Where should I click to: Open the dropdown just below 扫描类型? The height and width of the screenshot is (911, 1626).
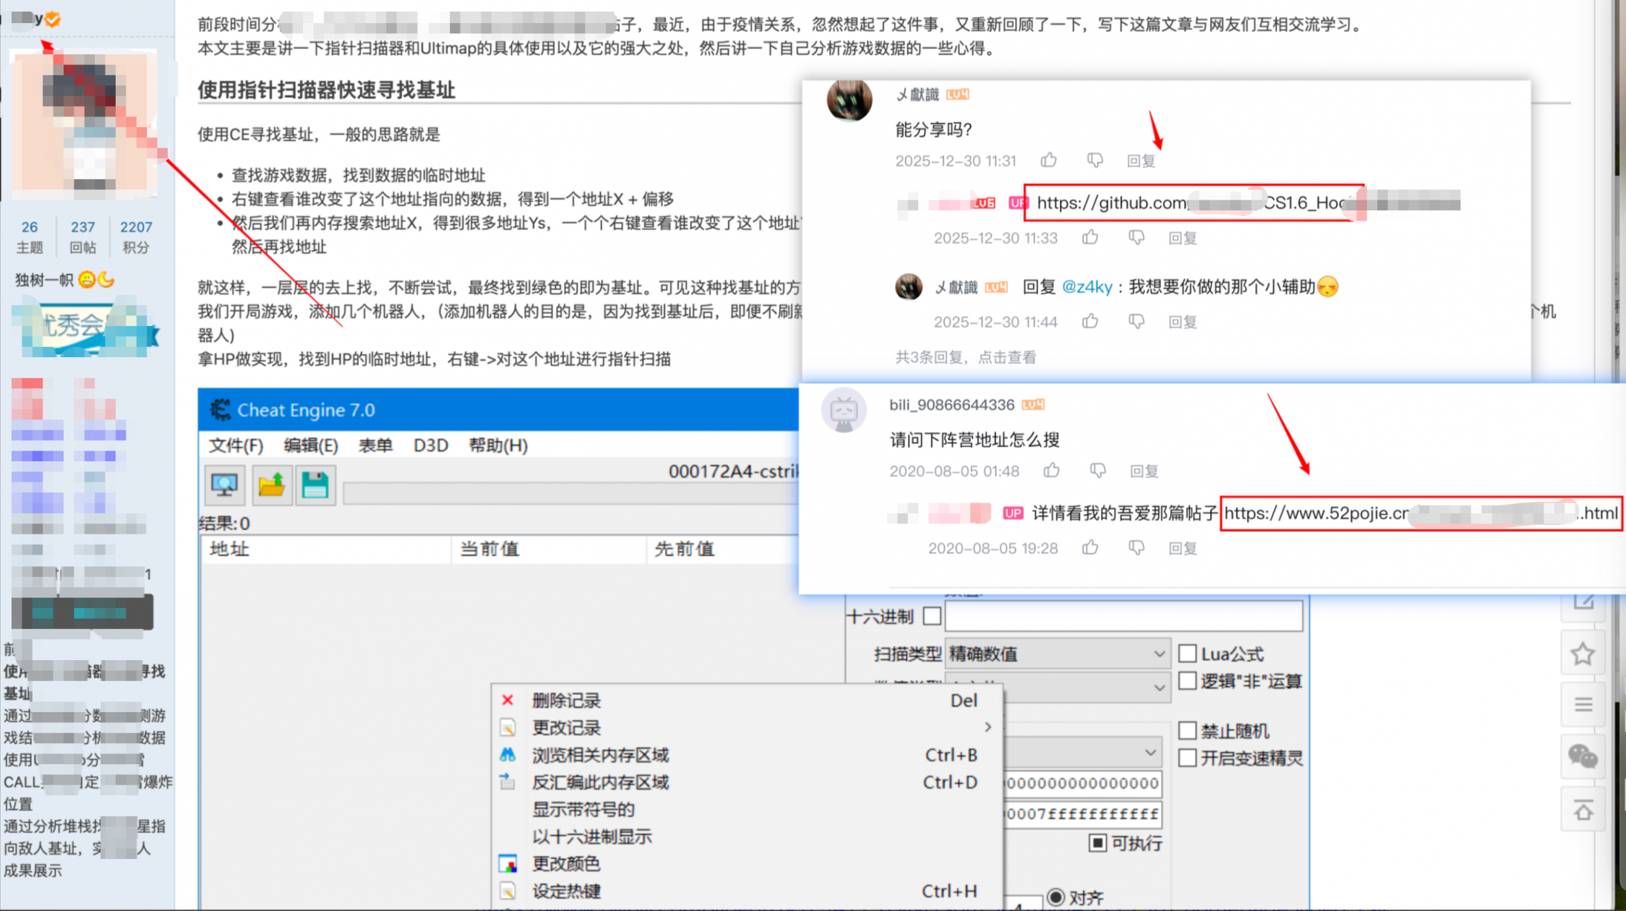tap(1087, 688)
